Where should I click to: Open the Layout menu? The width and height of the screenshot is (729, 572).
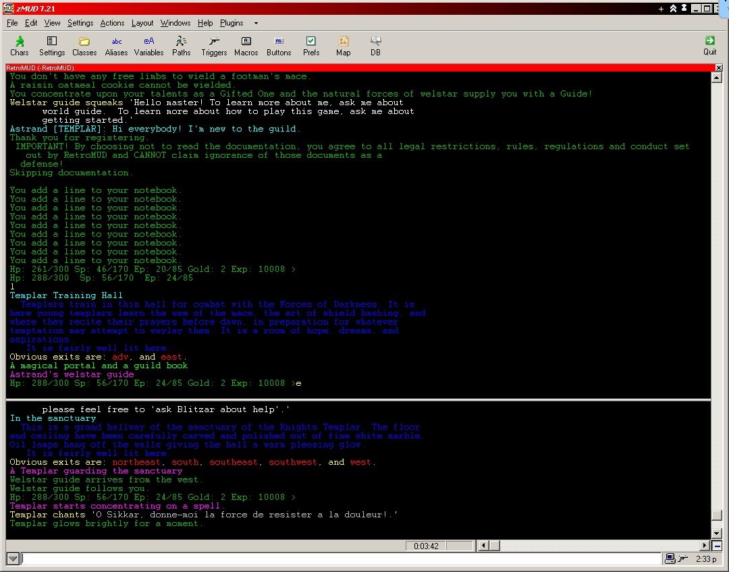142,23
